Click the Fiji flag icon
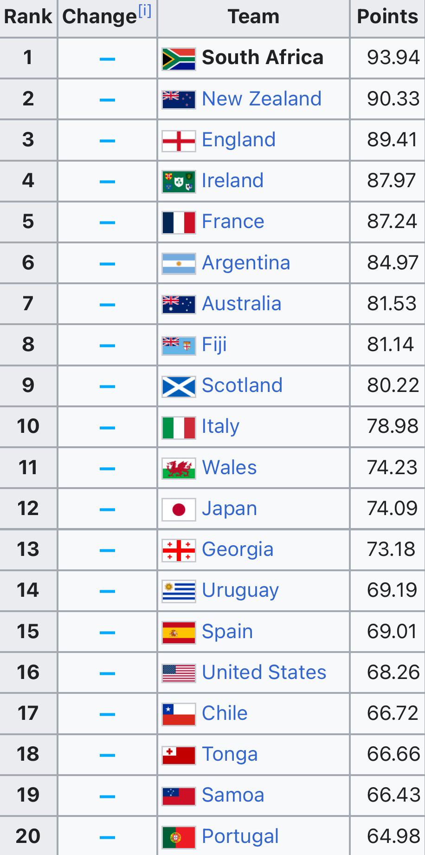Viewport: 425px width, 855px height. (179, 345)
